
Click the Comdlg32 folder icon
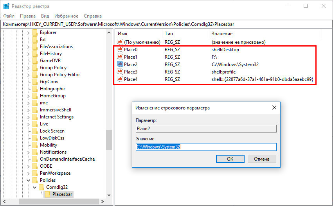click(x=41, y=187)
